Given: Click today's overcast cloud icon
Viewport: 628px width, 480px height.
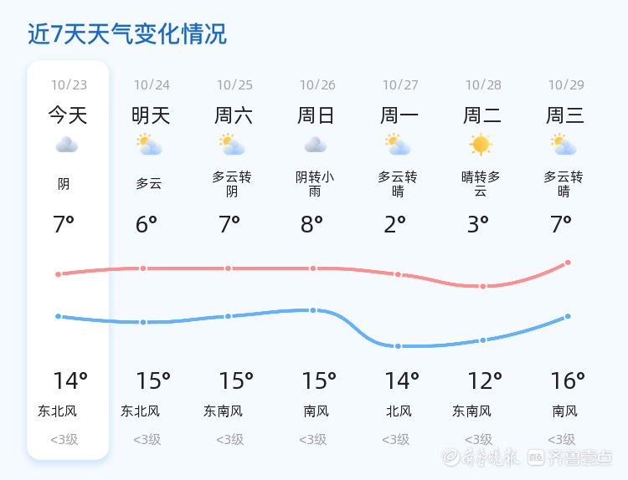Looking at the screenshot, I should pyautogui.click(x=67, y=146).
